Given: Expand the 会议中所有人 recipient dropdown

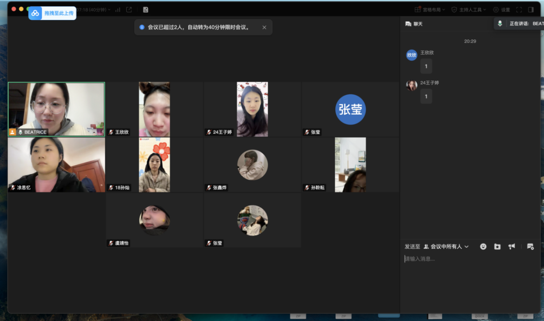Looking at the screenshot, I should pos(447,247).
